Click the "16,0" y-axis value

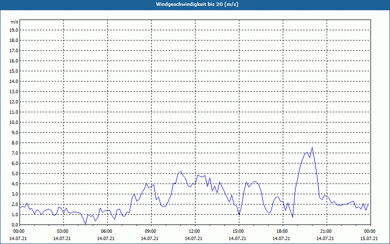(x=14, y=61)
